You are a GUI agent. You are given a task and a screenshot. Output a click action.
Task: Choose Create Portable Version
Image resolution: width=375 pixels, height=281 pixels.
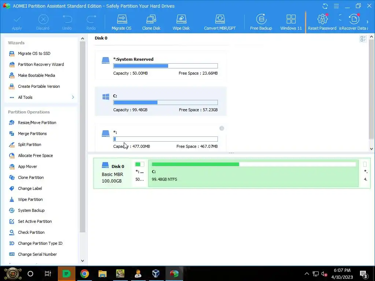pyautogui.click(x=39, y=86)
